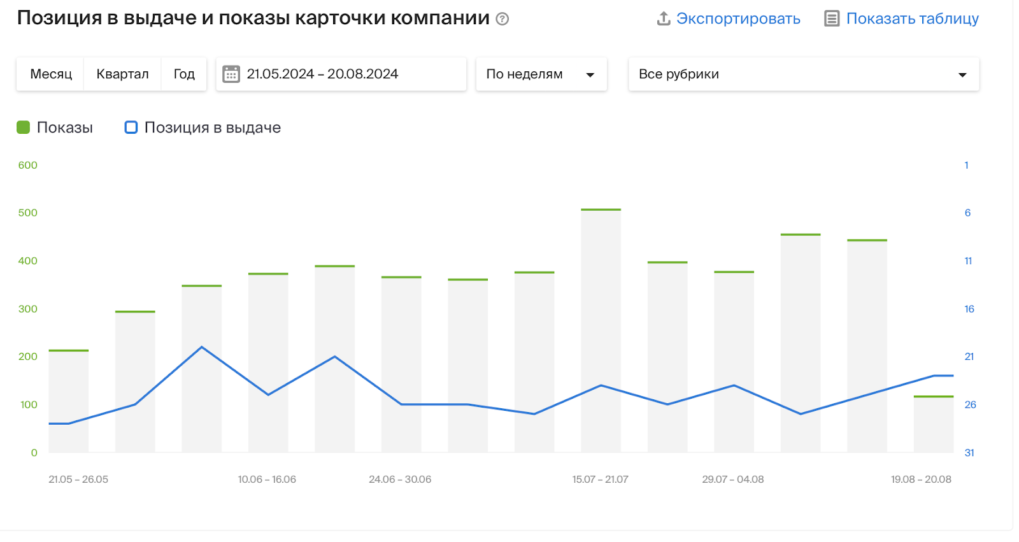
Task: Click the bar for week 21.05 – 26.05
Action: (69, 401)
